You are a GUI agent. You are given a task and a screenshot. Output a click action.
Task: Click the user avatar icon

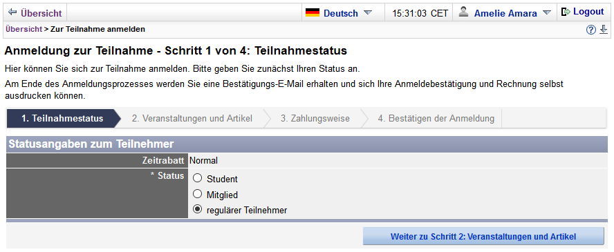(464, 12)
